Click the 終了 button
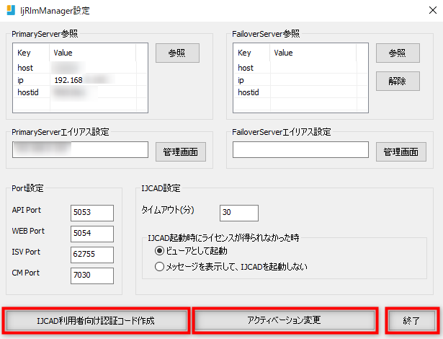The height and width of the screenshot is (339, 443). 411,320
